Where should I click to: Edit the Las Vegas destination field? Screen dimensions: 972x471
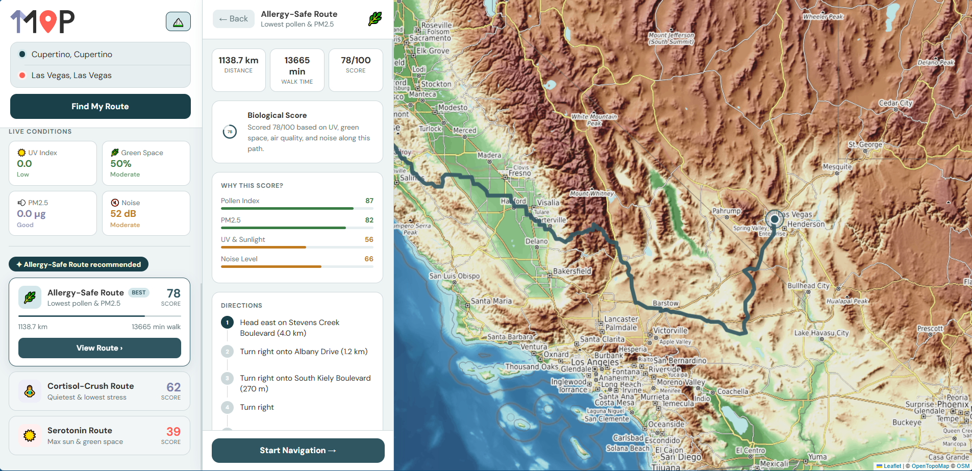tap(101, 76)
